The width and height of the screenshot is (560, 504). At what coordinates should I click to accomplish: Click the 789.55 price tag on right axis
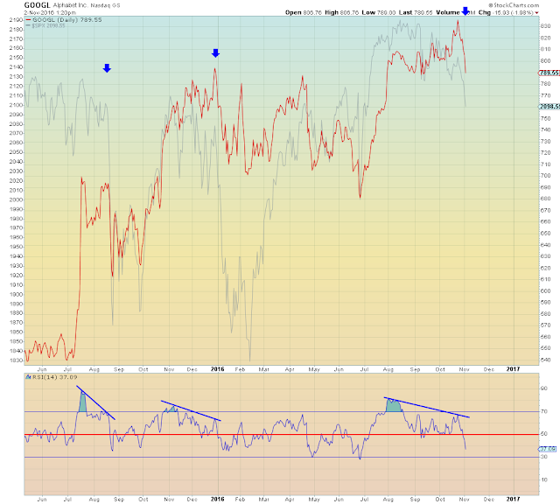coord(549,73)
